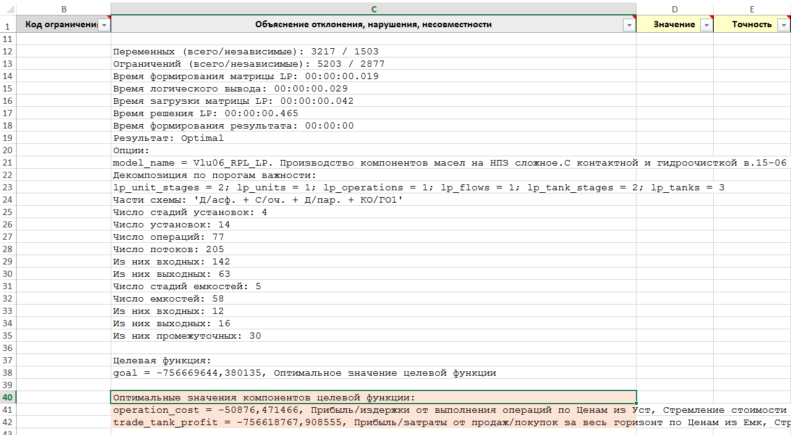The height and width of the screenshot is (435, 791).
Task: Select row 21 header
Action: click(x=7, y=163)
